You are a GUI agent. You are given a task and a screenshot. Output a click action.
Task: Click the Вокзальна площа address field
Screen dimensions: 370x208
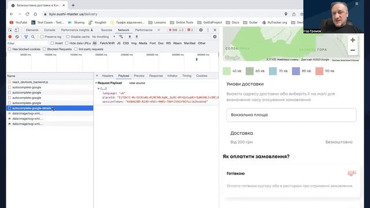[x=291, y=115]
